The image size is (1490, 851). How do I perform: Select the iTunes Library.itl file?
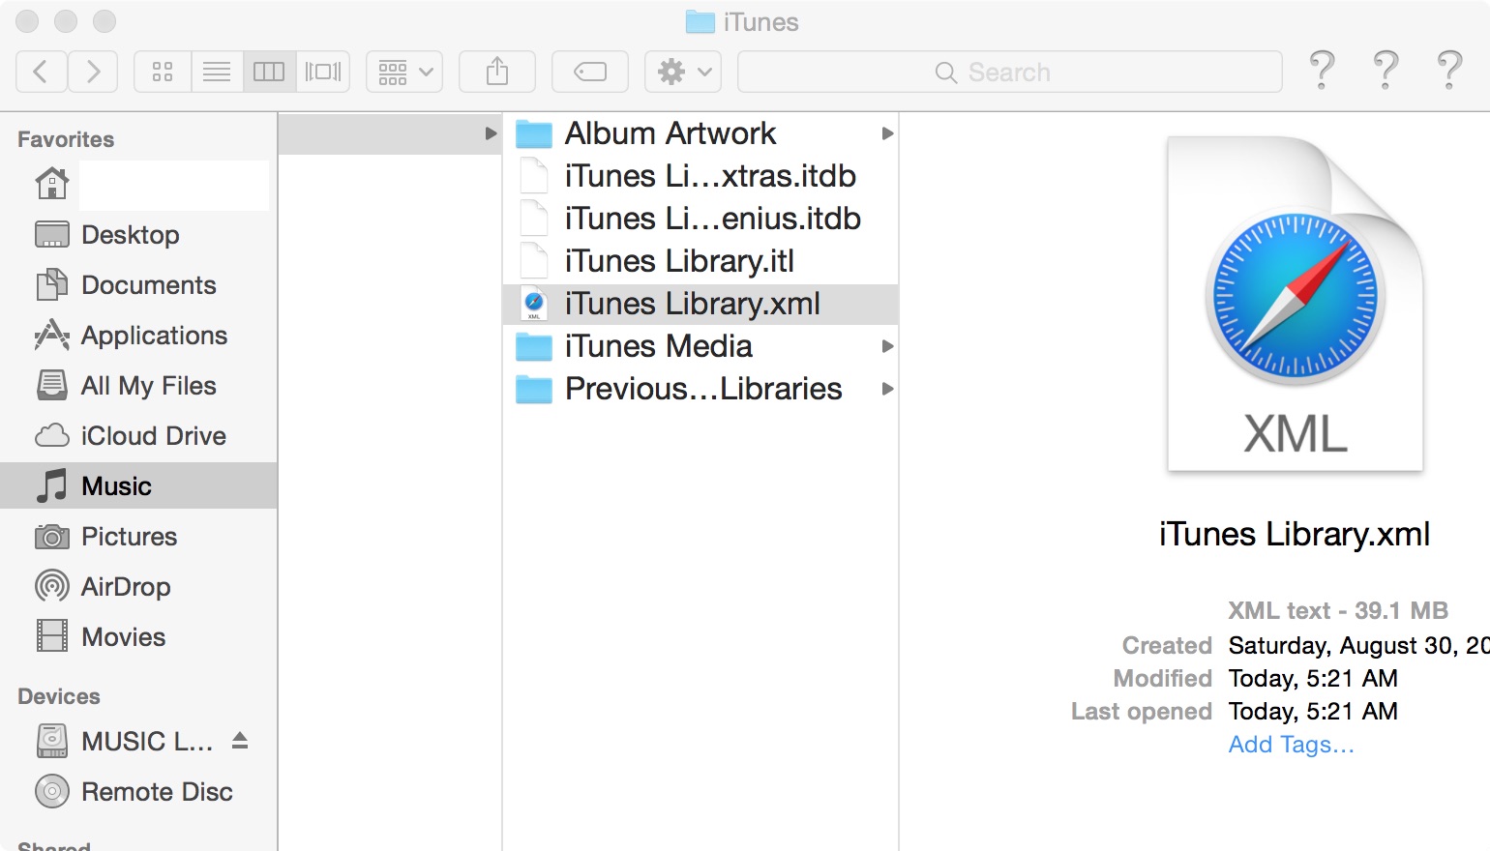(x=700, y=261)
